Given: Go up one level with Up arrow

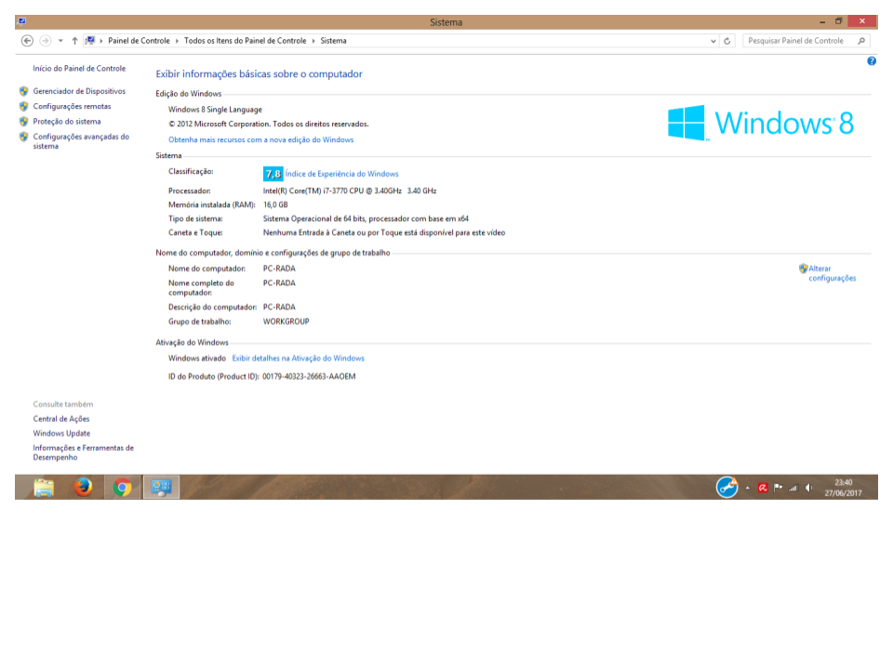Looking at the screenshot, I should pyautogui.click(x=74, y=41).
